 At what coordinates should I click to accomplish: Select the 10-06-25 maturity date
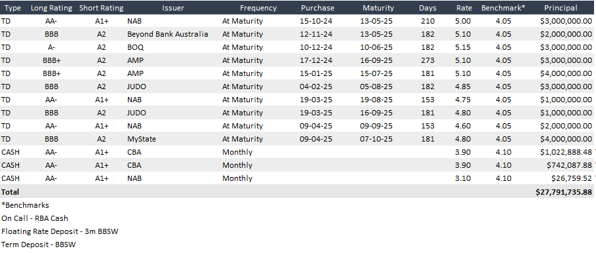(x=376, y=47)
